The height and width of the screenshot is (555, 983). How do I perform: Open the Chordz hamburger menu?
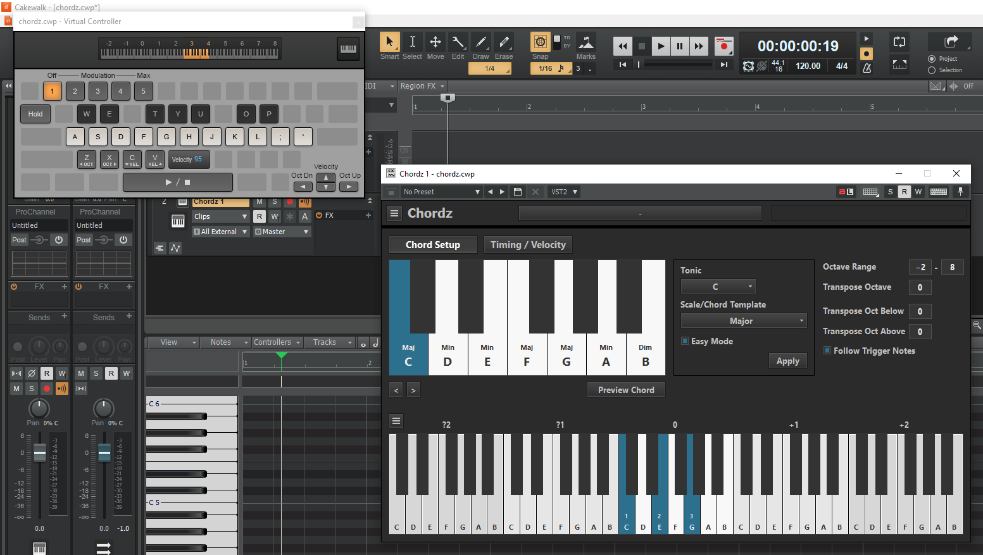coord(394,213)
